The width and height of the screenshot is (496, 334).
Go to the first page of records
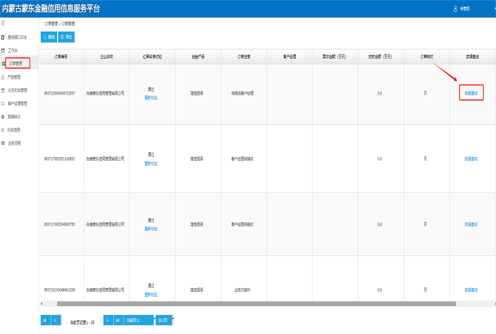pyautogui.click(x=45, y=320)
